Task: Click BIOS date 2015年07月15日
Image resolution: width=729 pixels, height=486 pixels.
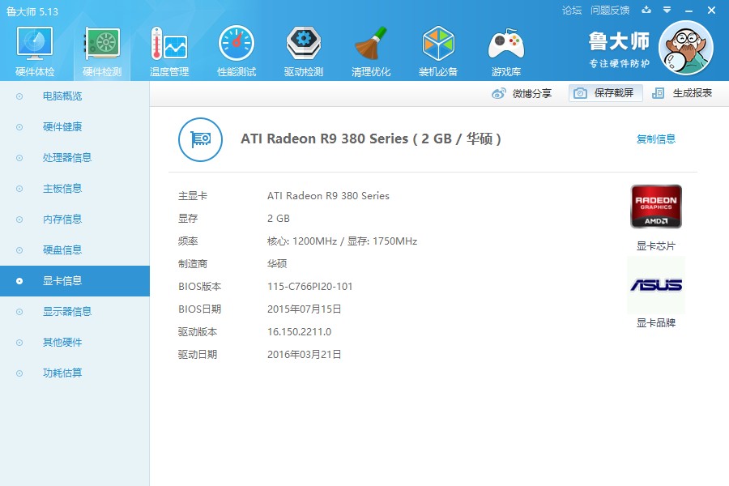Action: [x=305, y=309]
